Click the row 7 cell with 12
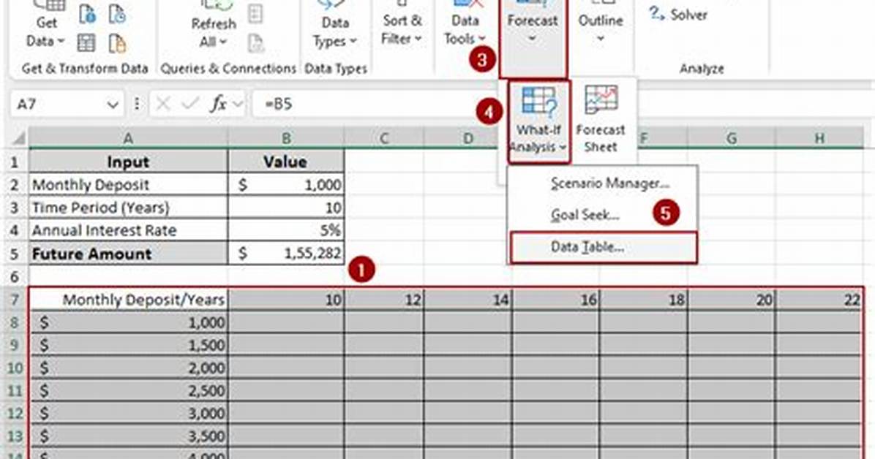The width and height of the screenshot is (875, 459). [384, 300]
